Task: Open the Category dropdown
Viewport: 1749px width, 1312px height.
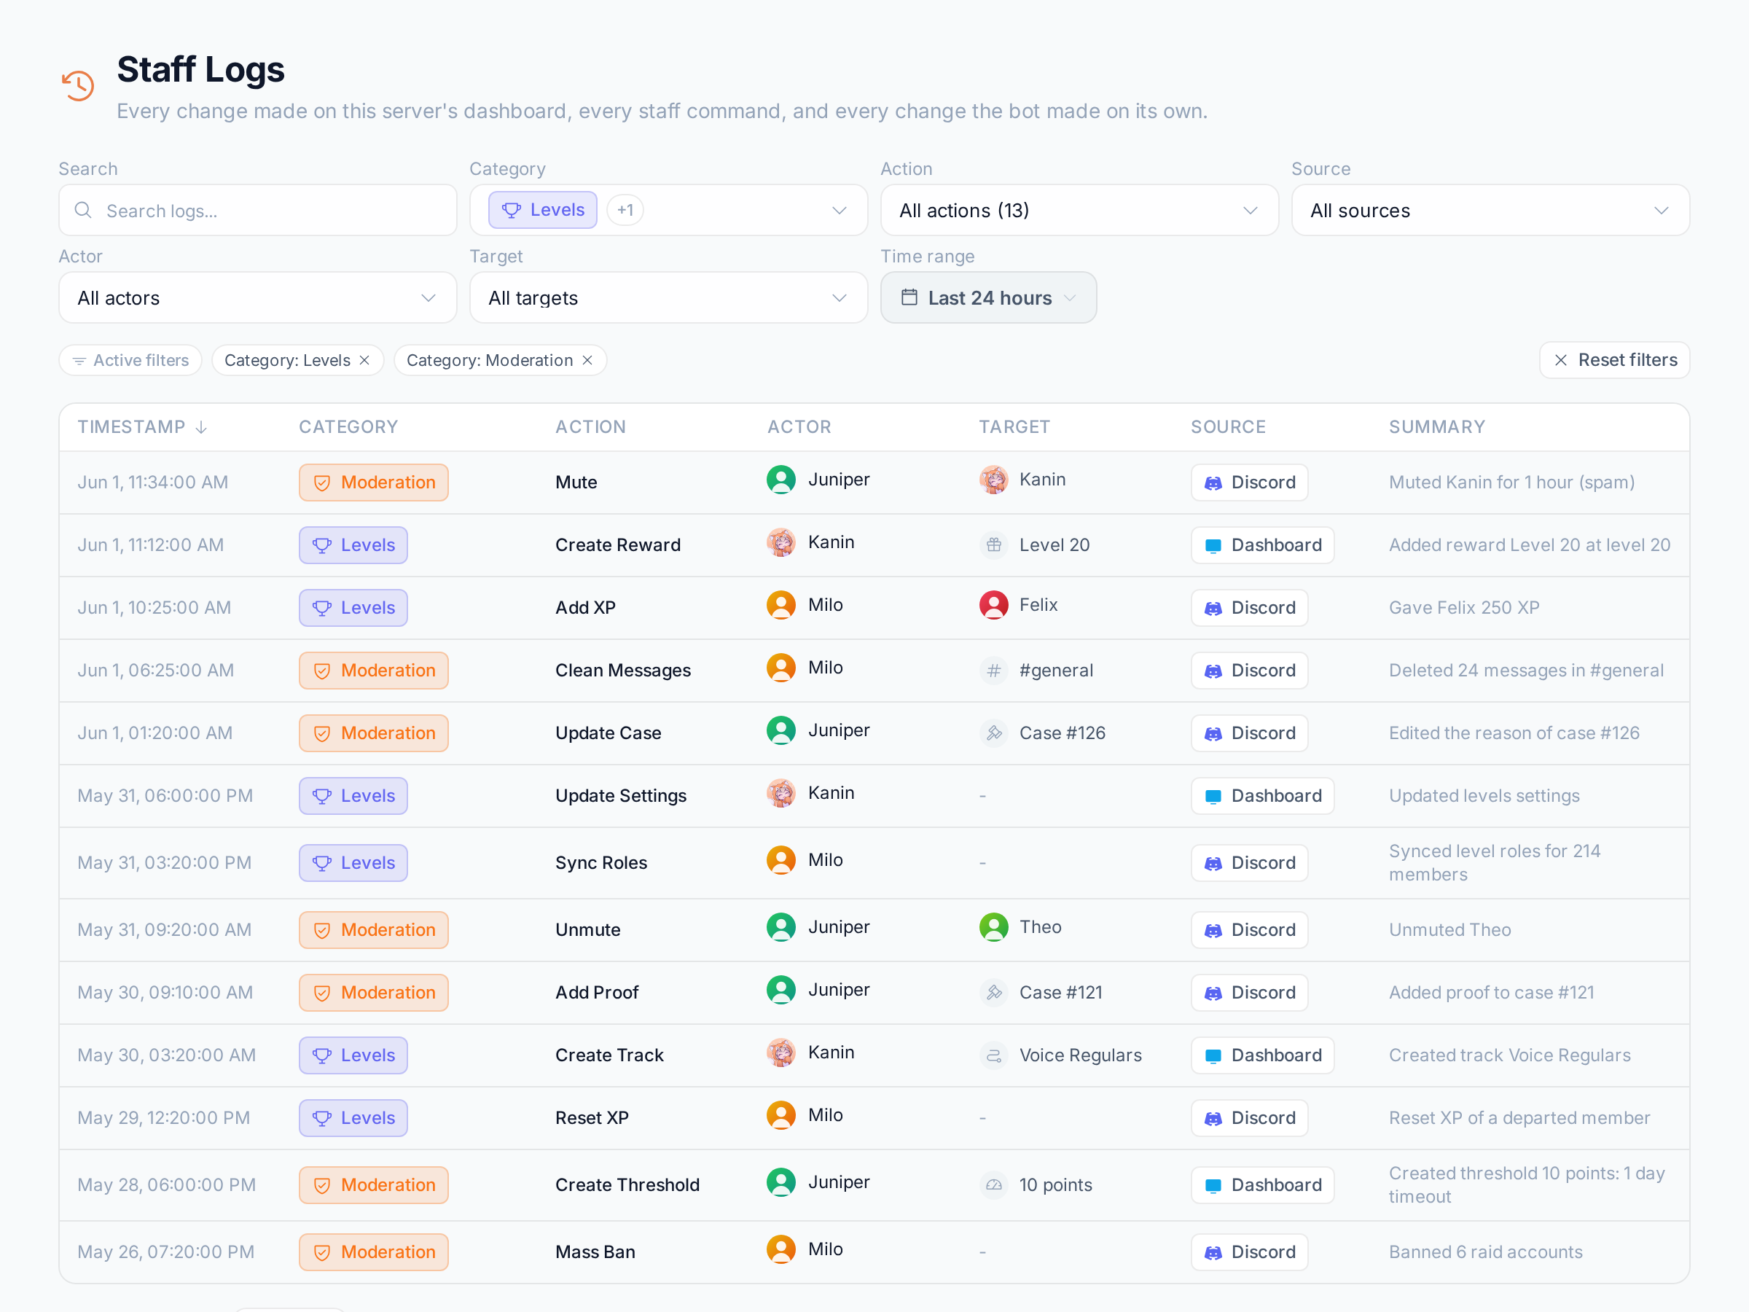Action: 668,211
